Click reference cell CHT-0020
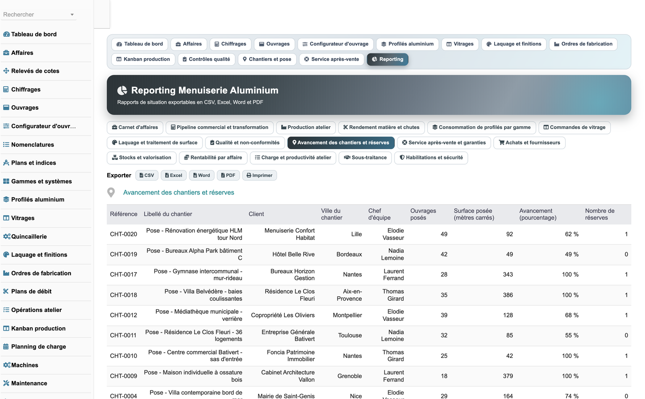This screenshot has width=645, height=399. [124, 234]
